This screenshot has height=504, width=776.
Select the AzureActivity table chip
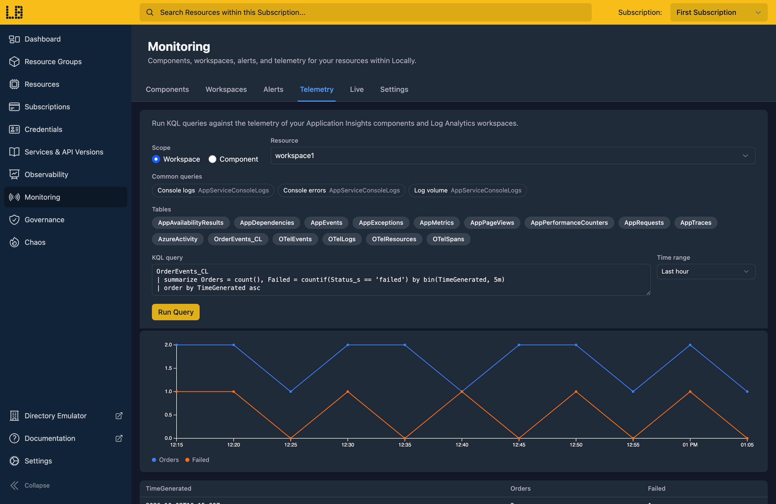click(178, 239)
